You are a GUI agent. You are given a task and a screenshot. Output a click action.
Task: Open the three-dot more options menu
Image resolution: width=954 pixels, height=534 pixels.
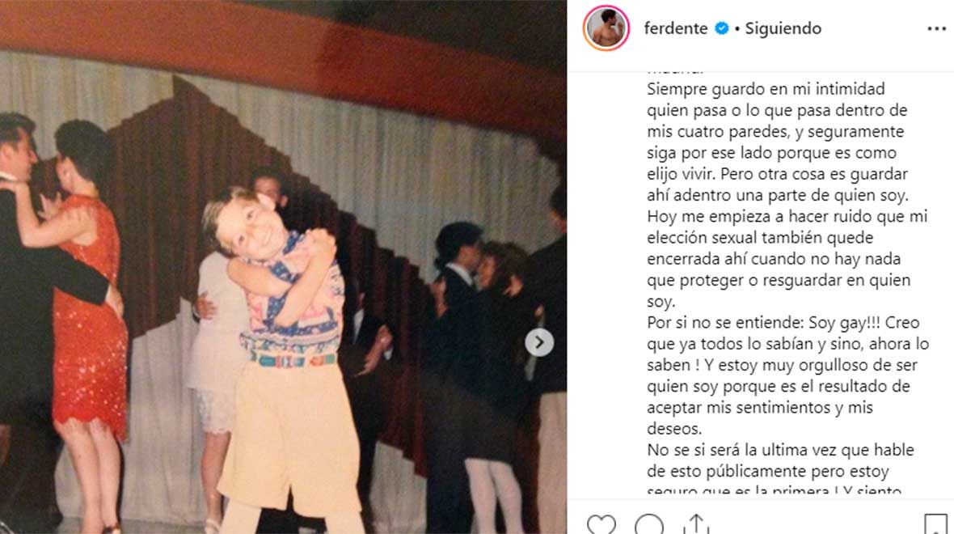click(x=936, y=28)
